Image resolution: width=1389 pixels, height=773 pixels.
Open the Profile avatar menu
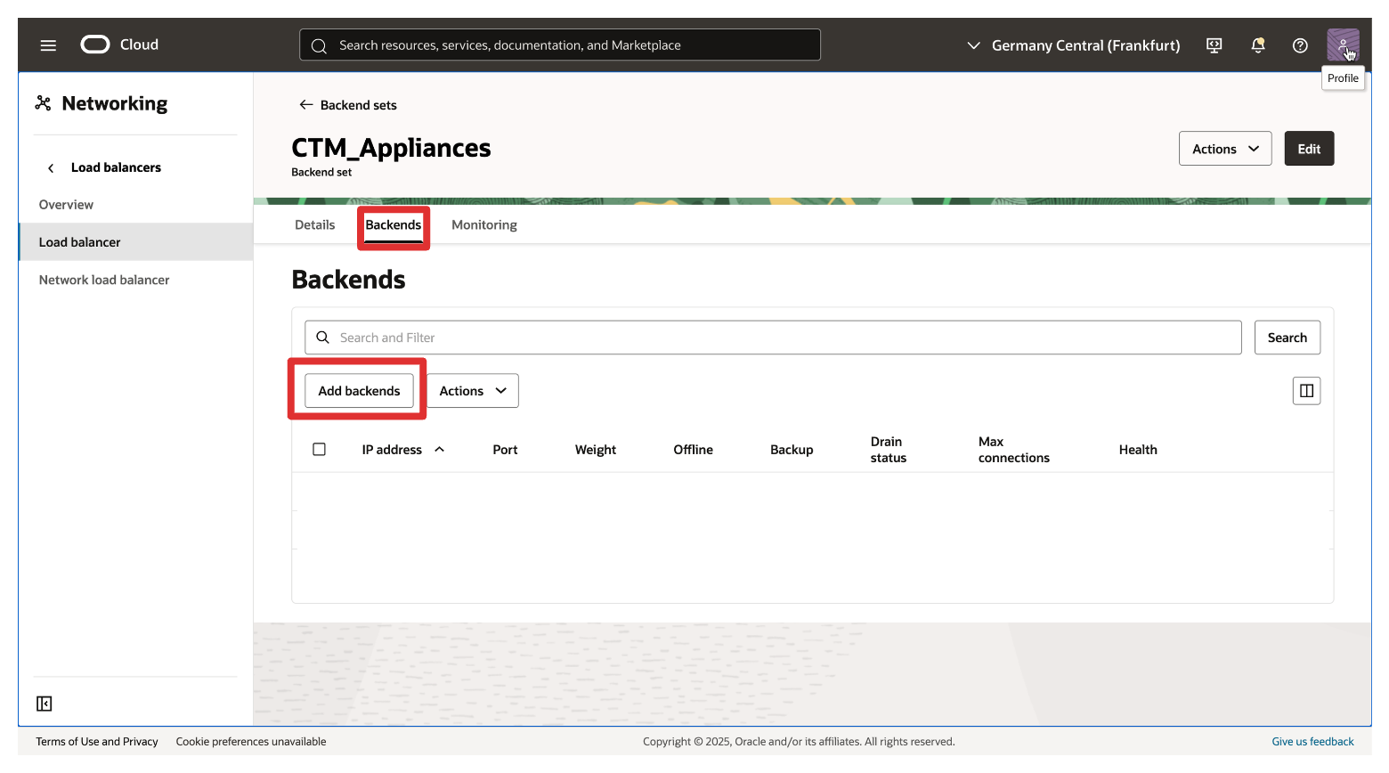1342,45
